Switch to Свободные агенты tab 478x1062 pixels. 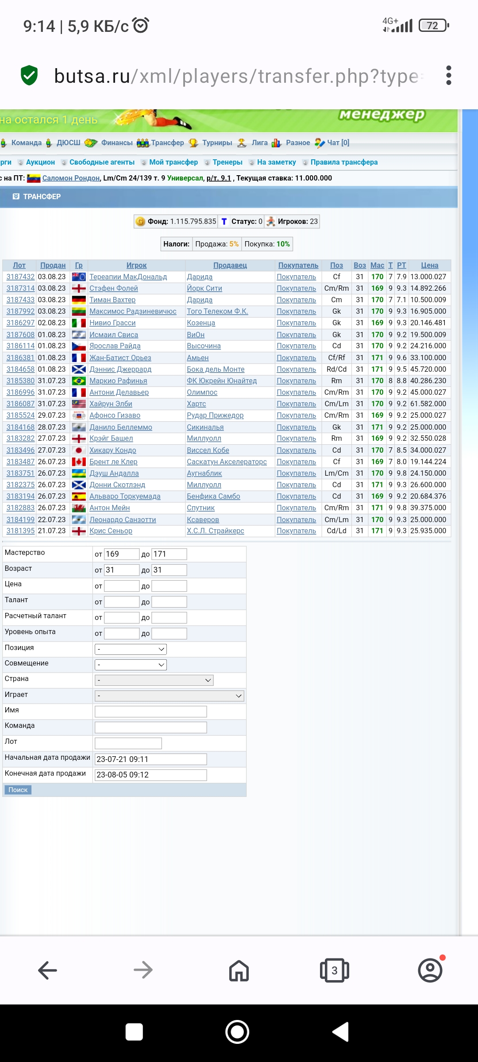click(x=102, y=162)
